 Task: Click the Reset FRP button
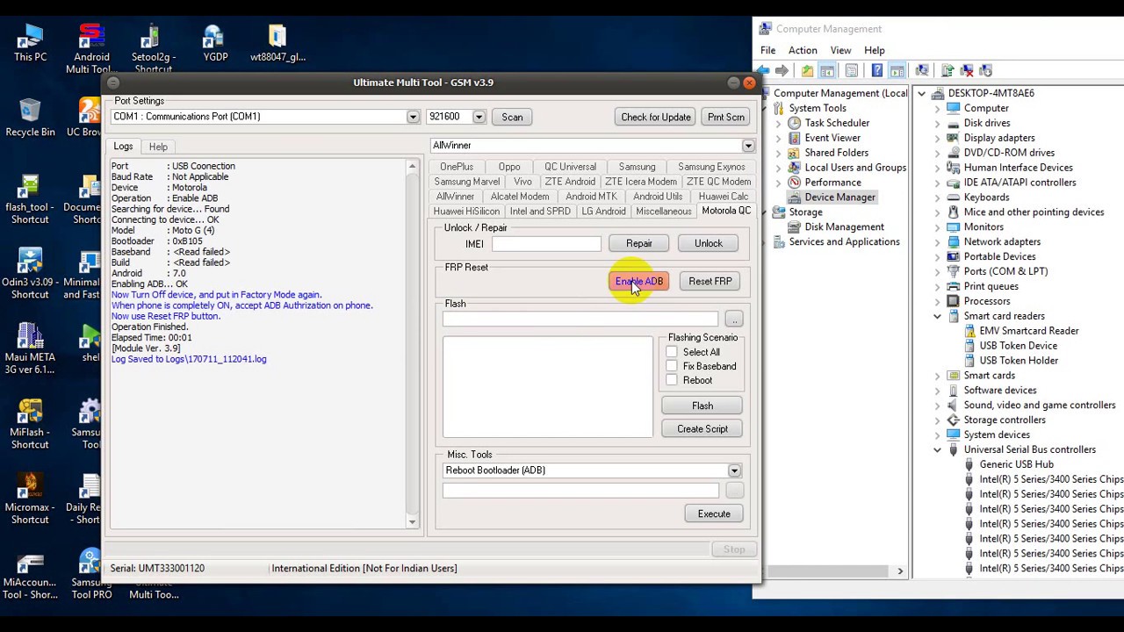[x=710, y=281]
